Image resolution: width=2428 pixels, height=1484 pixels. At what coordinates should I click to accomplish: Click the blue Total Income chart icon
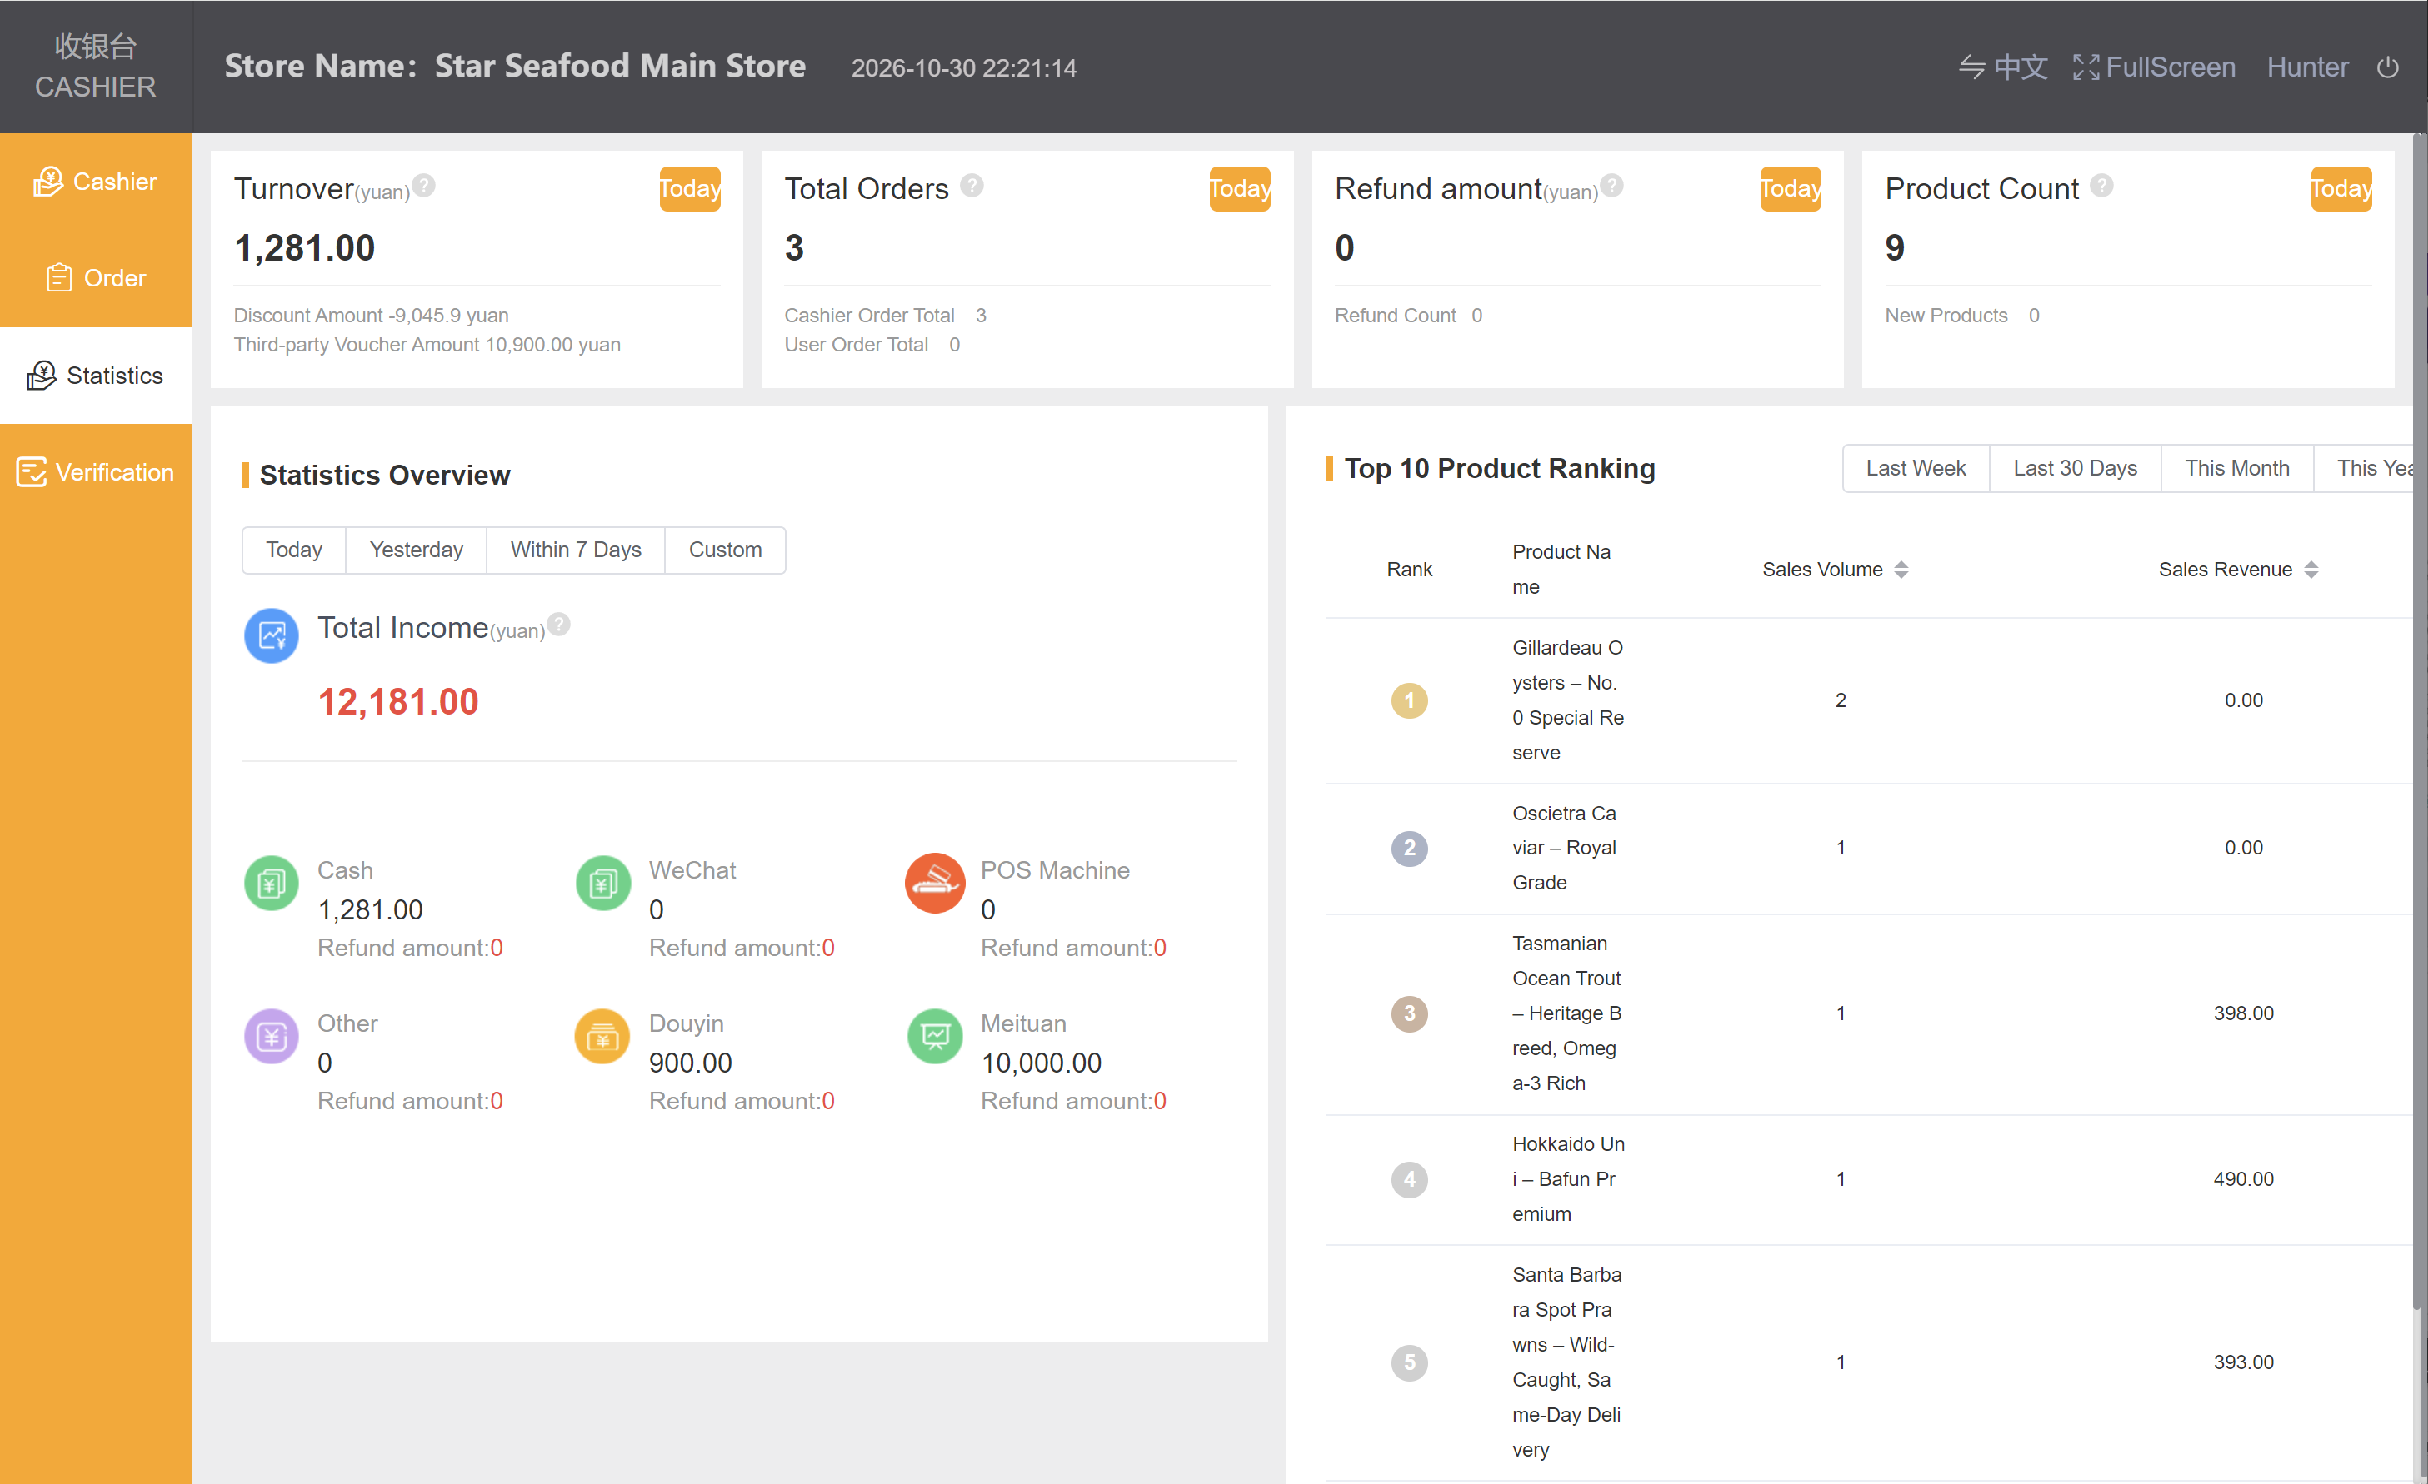point(272,636)
